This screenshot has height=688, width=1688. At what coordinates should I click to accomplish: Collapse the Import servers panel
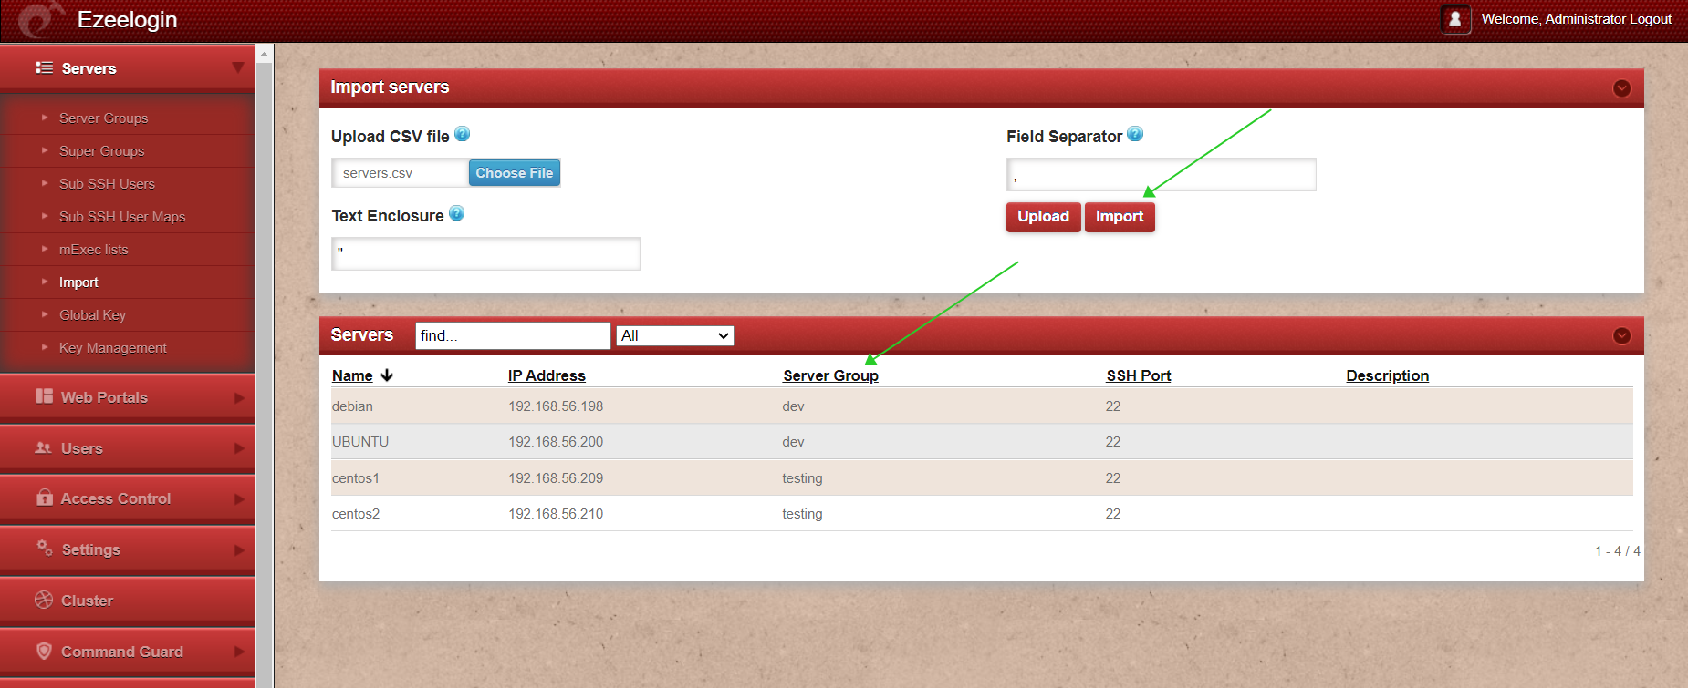(1621, 88)
